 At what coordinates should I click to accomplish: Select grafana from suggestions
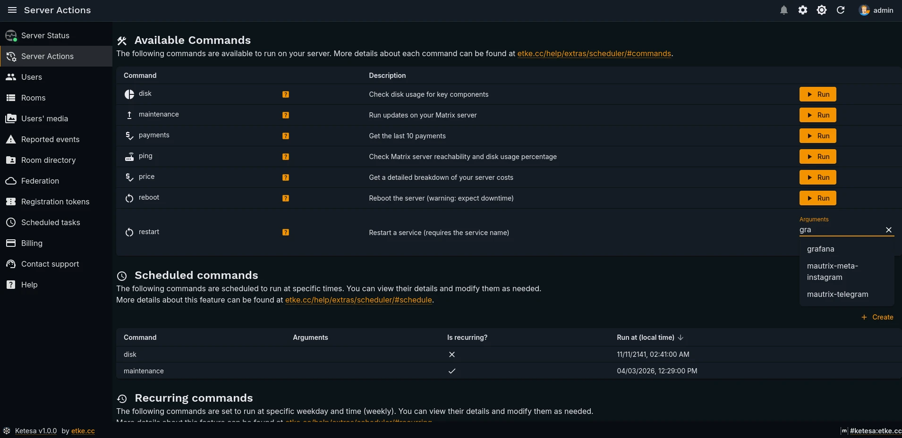pyautogui.click(x=847, y=249)
